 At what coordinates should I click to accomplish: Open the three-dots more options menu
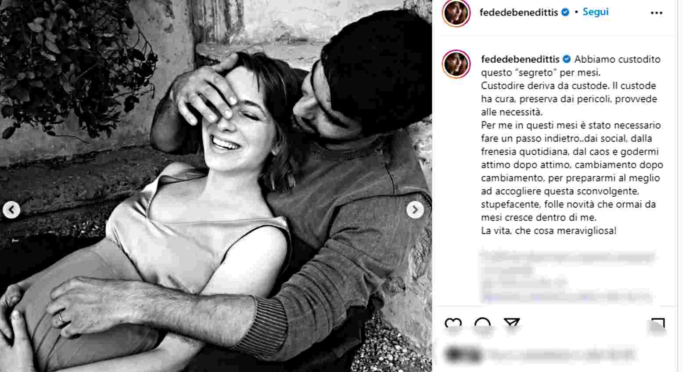point(656,13)
